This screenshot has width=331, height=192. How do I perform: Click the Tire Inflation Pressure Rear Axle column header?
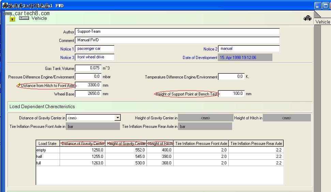coord(256,144)
